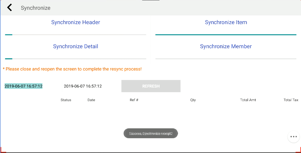Click the Total Tax column header
Viewport: 301px width, 153px height.
pyautogui.click(x=291, y=100)
